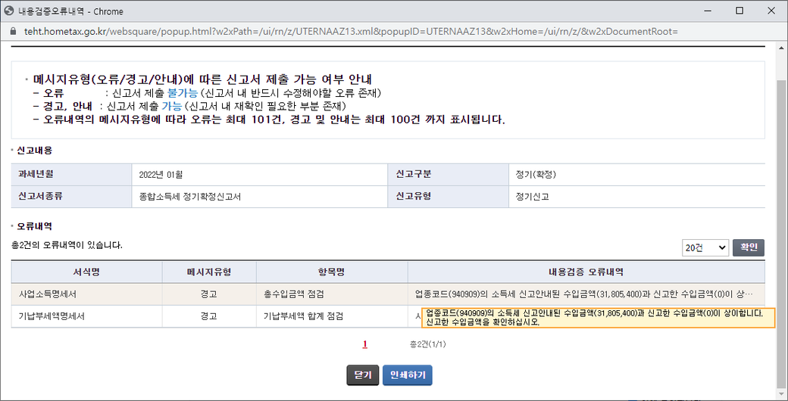This screenshot has height=401, width=788.
Task: Click the 항목명 column header
Action: pos(331,272)
